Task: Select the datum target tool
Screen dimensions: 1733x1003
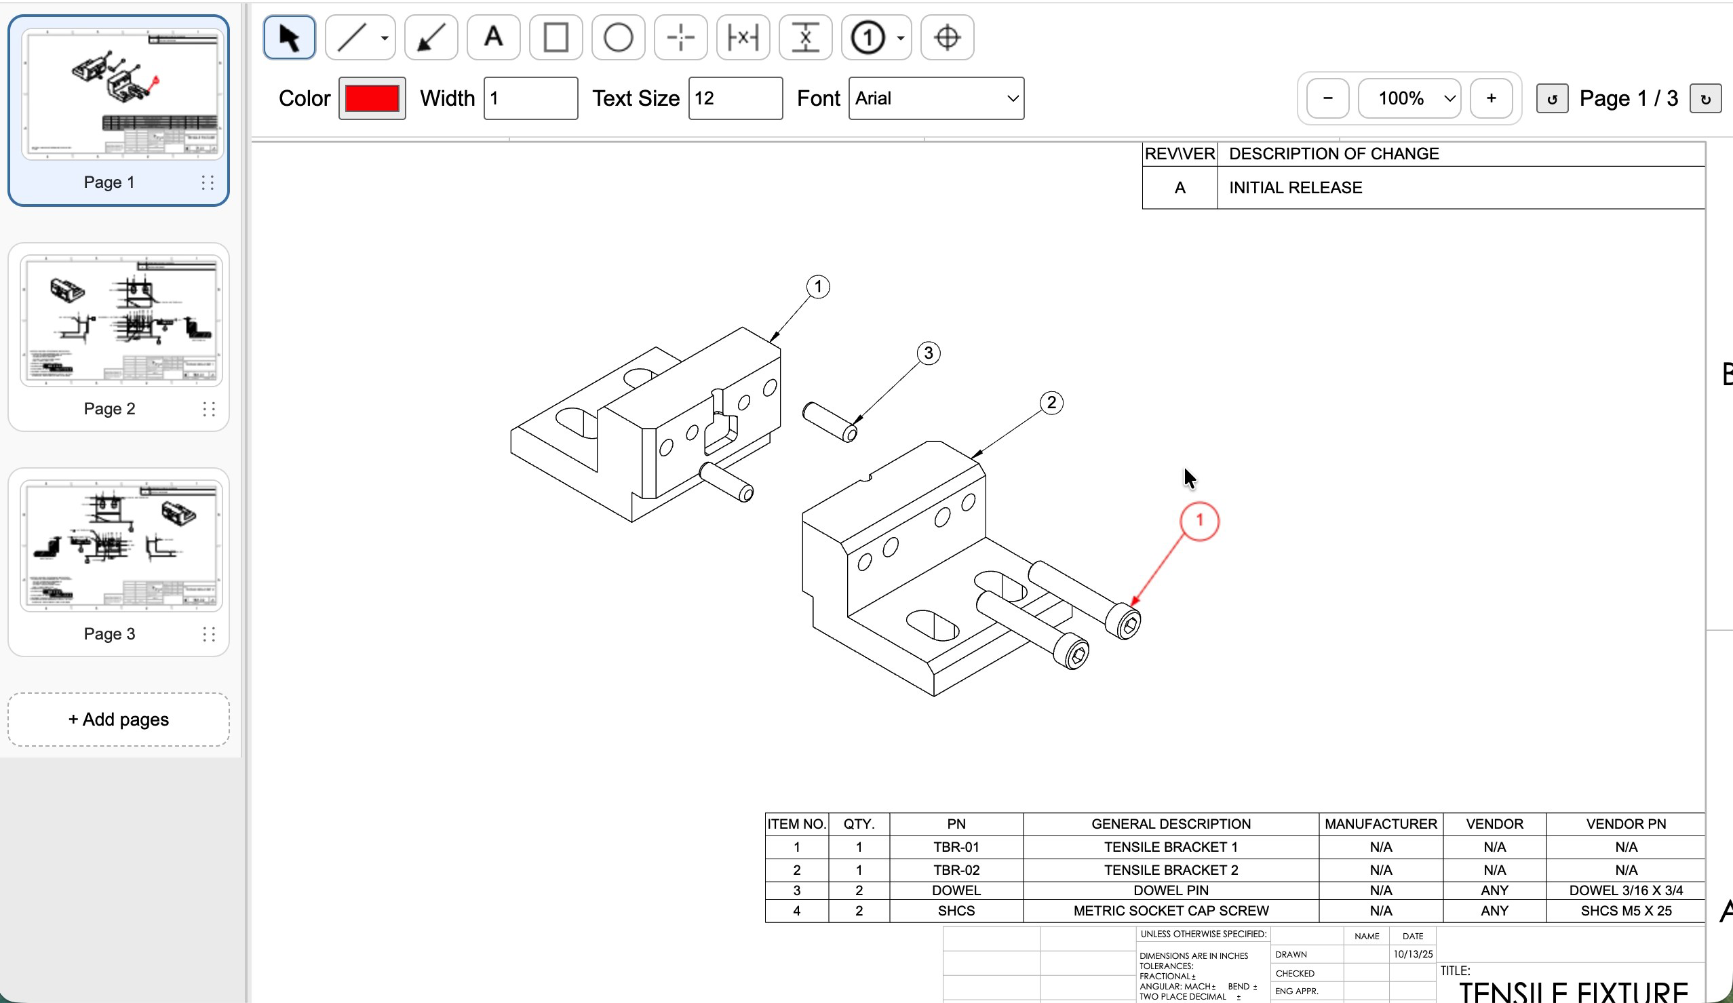Action: (x=947, y=37)
